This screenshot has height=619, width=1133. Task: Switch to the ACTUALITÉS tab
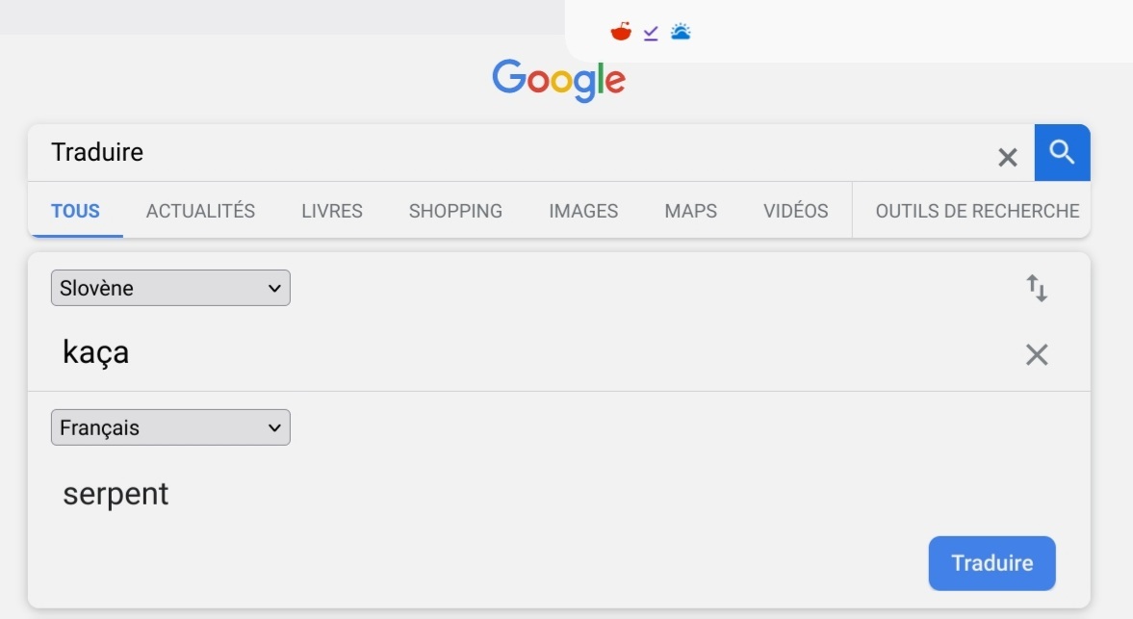click(x=200, y=211)
